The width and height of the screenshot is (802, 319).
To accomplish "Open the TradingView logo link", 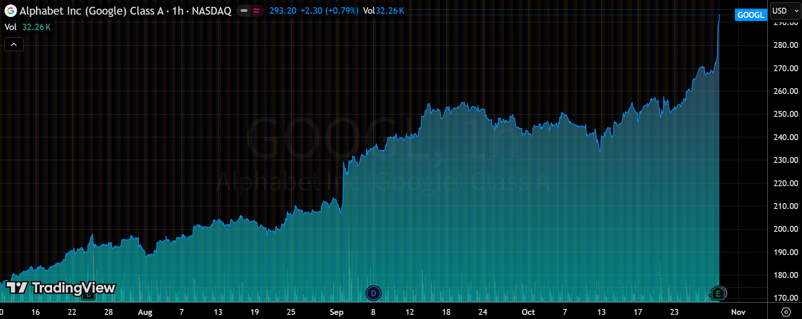I will [61, 288].
